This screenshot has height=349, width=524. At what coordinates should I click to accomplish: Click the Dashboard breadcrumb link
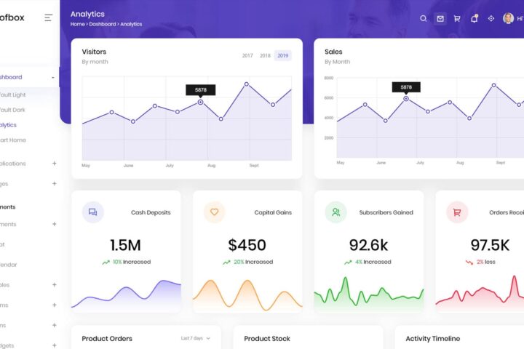tap(102, 25)
